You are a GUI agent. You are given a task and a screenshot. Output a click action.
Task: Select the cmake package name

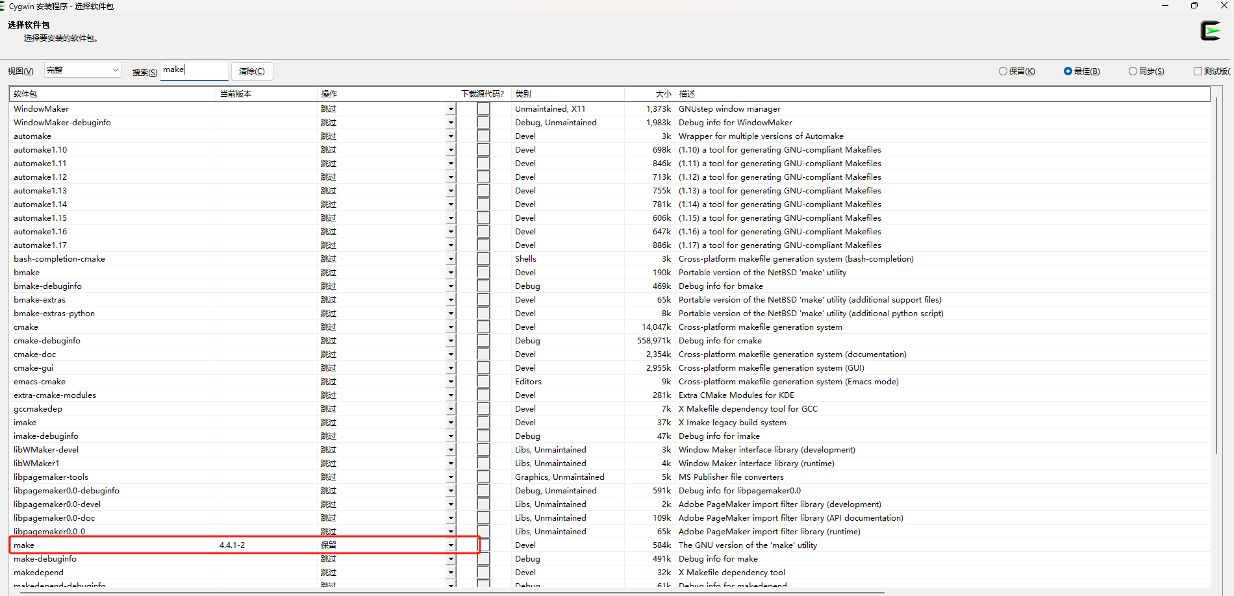[x=26, y=327]
